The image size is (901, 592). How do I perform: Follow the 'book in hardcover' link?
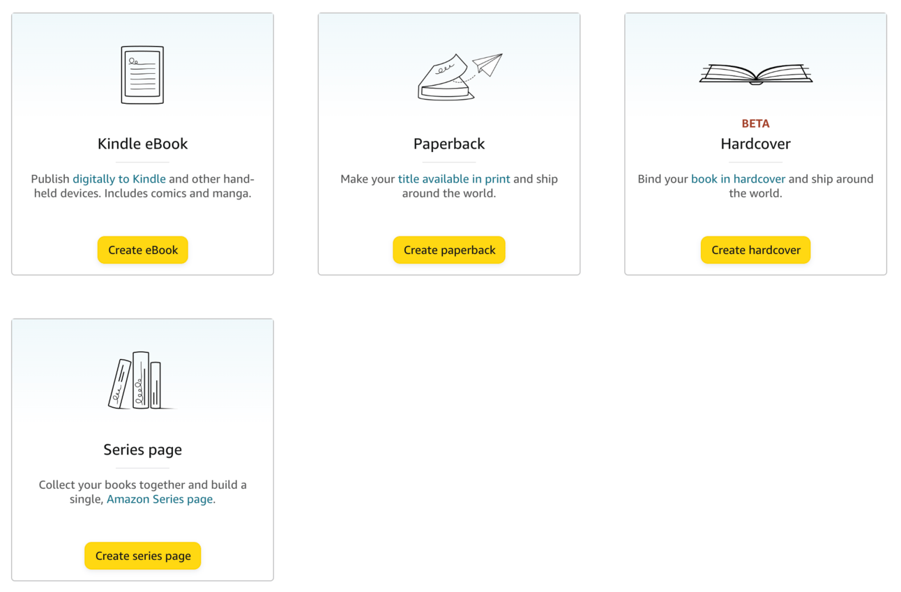(x=738, y=179)
